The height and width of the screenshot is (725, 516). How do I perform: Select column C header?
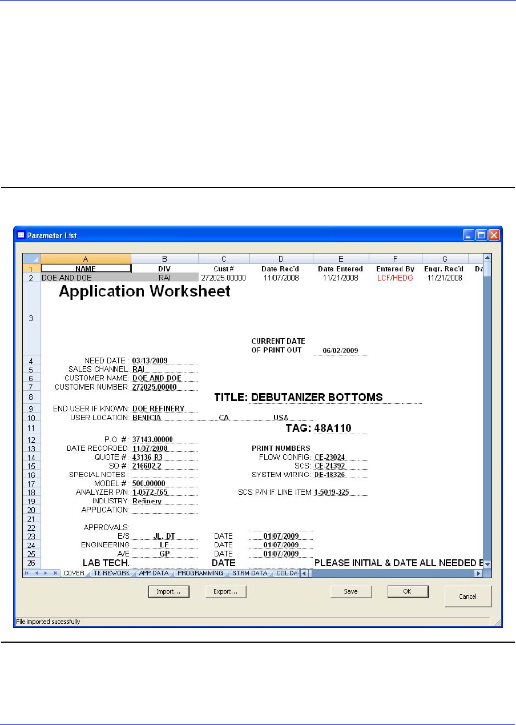(x=224, y=259)
